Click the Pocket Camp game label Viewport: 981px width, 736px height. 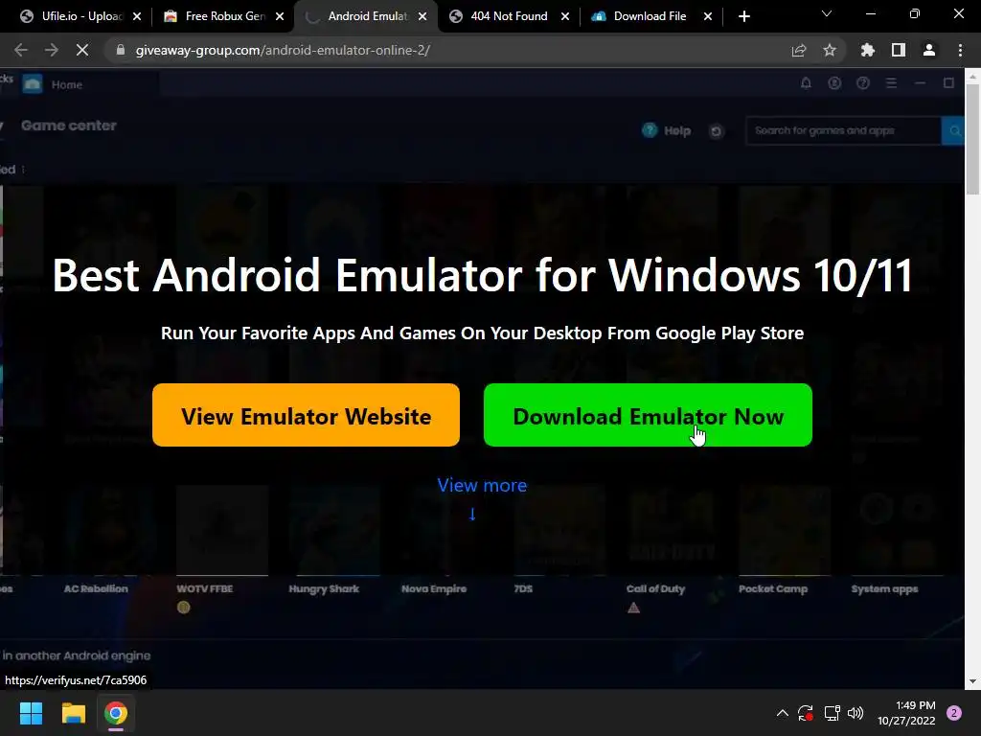click(773, 588)
